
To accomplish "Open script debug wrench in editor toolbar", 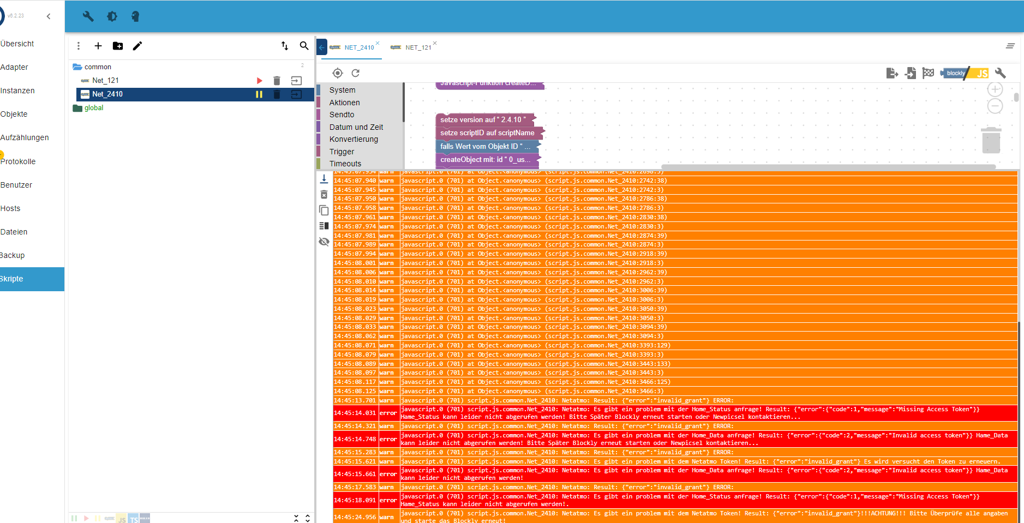I will point(1001,73).
